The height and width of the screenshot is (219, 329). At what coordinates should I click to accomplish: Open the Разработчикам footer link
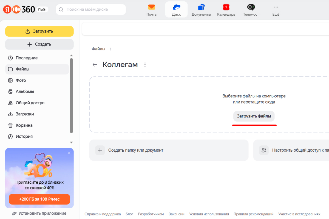(151, 214)
